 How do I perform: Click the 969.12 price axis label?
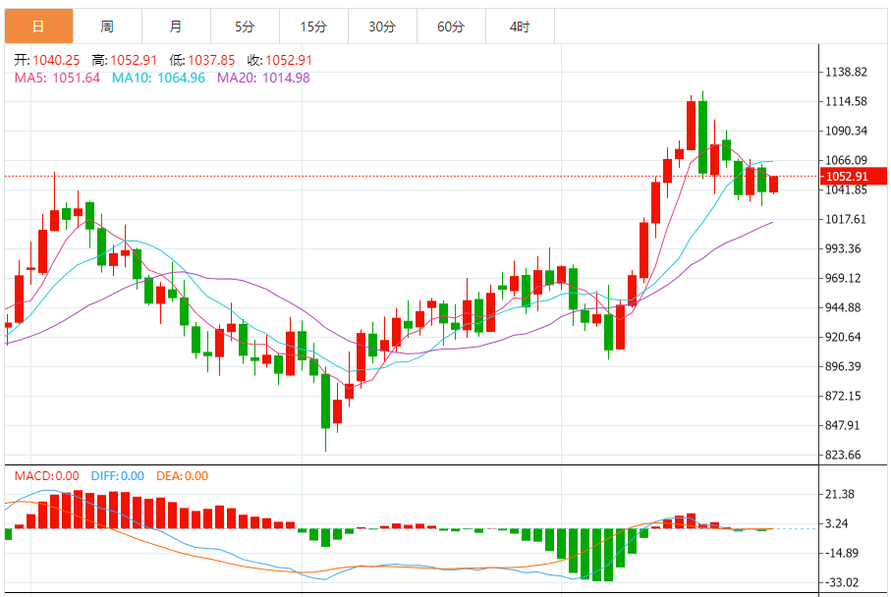pyautogui.click(x=843, y=278)
